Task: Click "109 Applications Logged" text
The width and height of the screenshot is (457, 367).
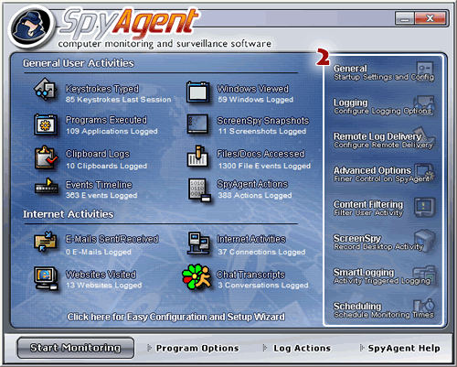Action: [x=112, y=131]
